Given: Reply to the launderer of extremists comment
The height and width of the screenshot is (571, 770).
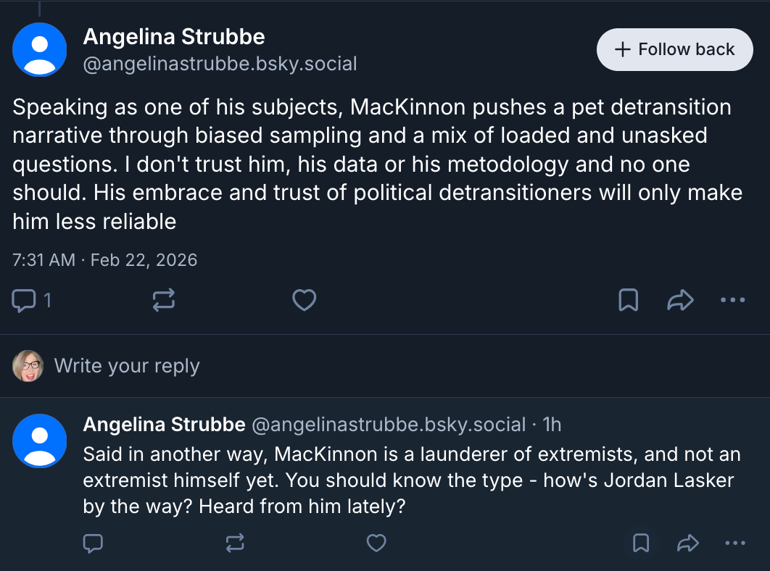Looking at the screenshot, I should [x=93, y=543].
